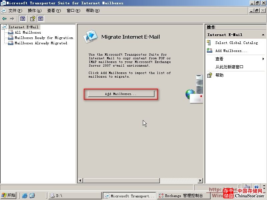267x200 pixels.
Task: Collapse the Internet E-Mail actions section
Action: [263, 35]
